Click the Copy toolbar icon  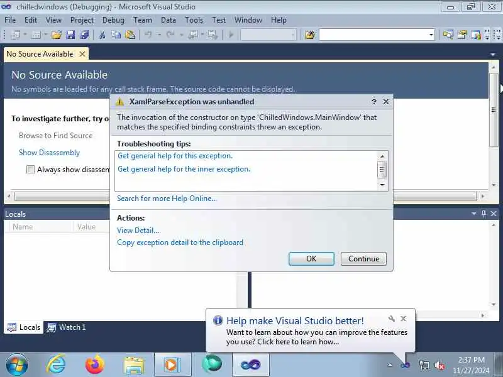[x=116, y=35]
